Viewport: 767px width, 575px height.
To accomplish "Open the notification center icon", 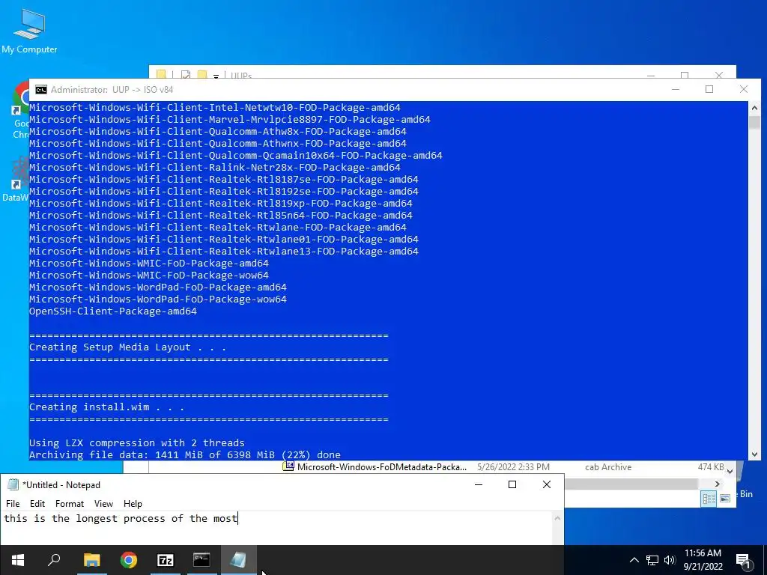I will pyautogui.click(x=744, y=561).
